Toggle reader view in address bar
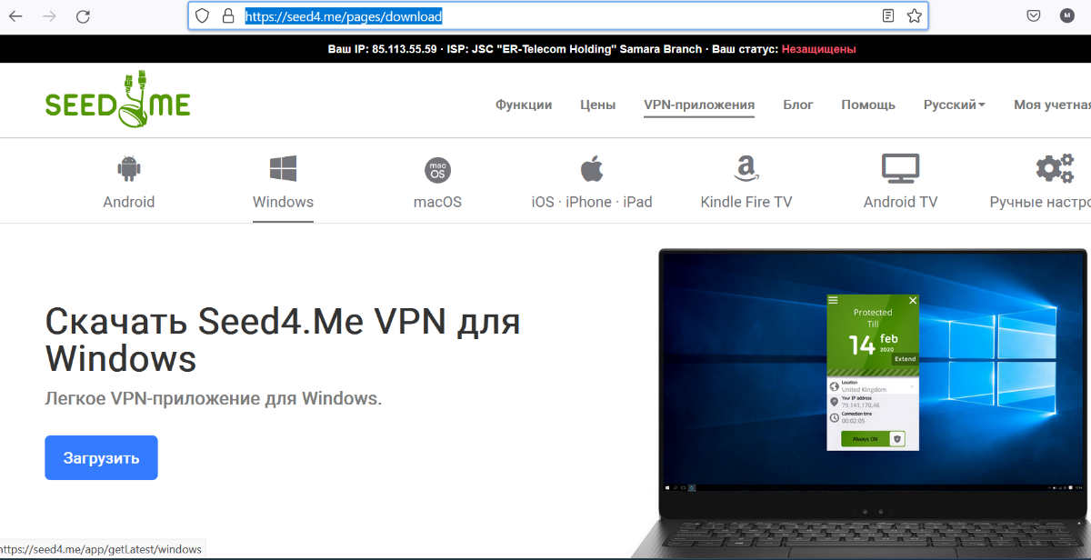Viewport: 1091px width, 560px height. [x=888, y=16]
